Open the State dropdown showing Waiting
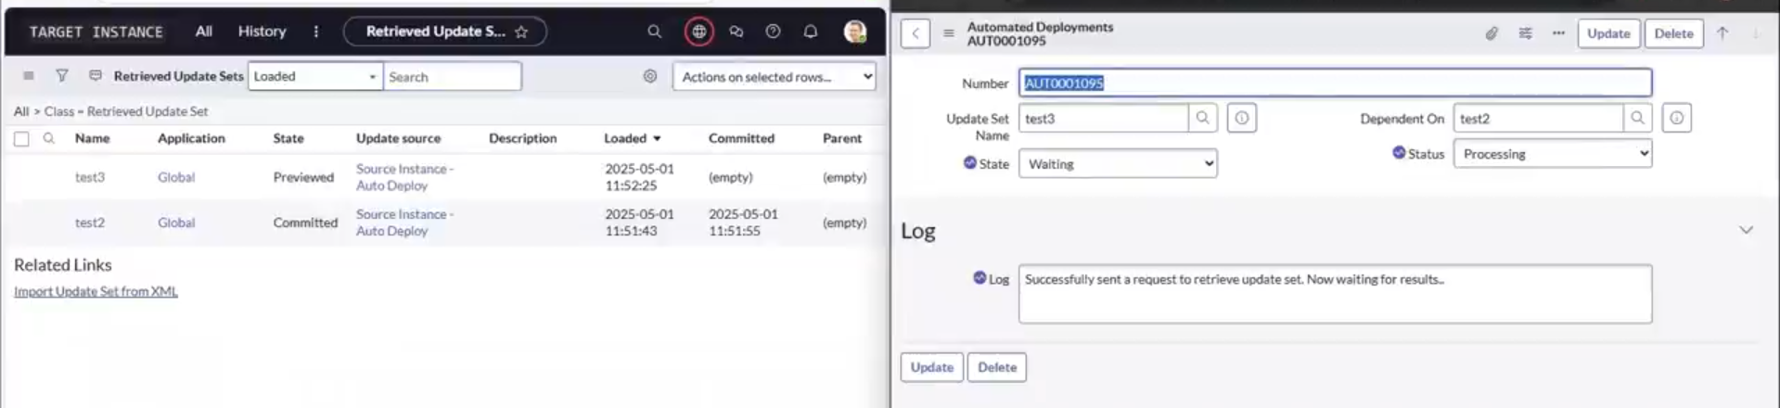Image resolution: width=1780 pixels, height=408 pixels. tap(1118, 164)
